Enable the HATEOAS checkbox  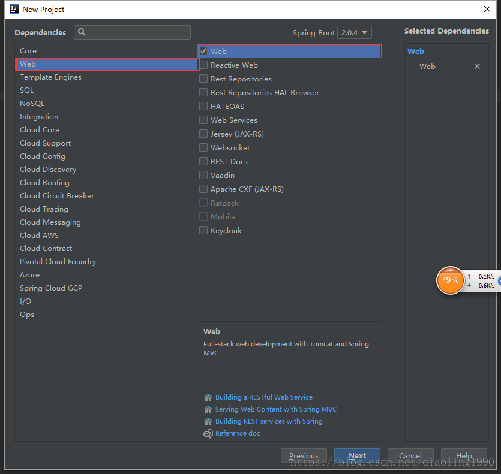(203, 106)
